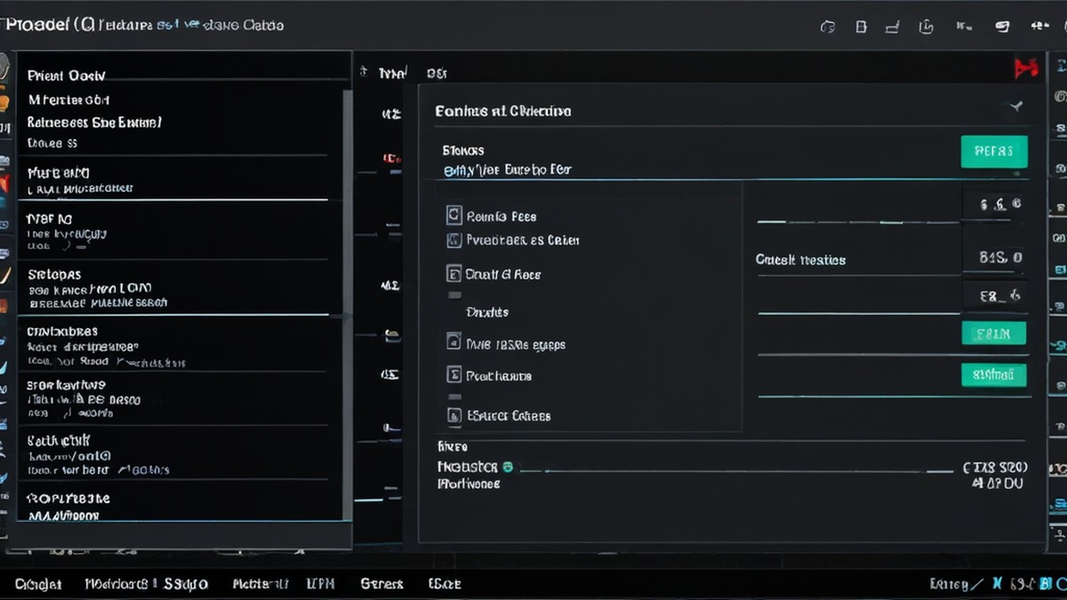Image resolution: width=1067 pixels, height=600 pixels.
Task: Click the lowest green button on dialog right
Action: pos(994,375)
